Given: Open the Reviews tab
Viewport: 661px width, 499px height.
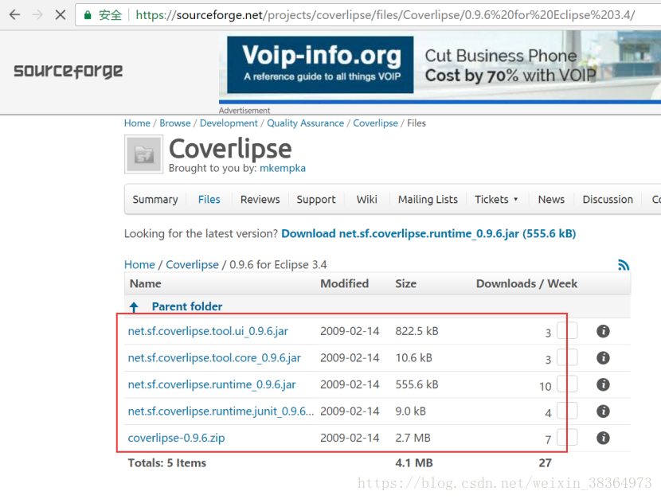Looking at the screenshot, I should (x=260, y=199).
